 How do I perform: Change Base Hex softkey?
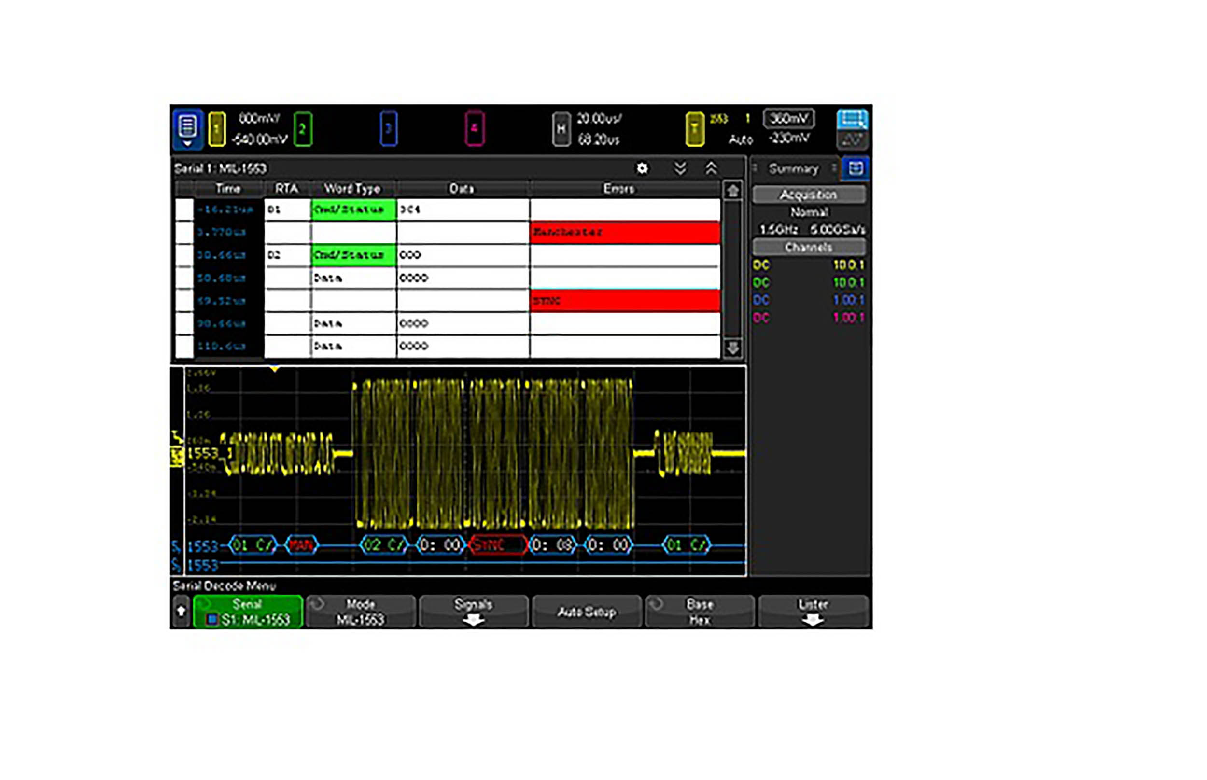click(700, 612)
